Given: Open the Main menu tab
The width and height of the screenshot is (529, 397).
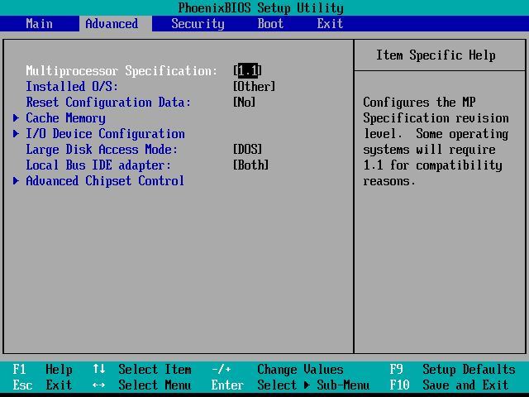Looking at the screenshot, I should click(39, 24).
